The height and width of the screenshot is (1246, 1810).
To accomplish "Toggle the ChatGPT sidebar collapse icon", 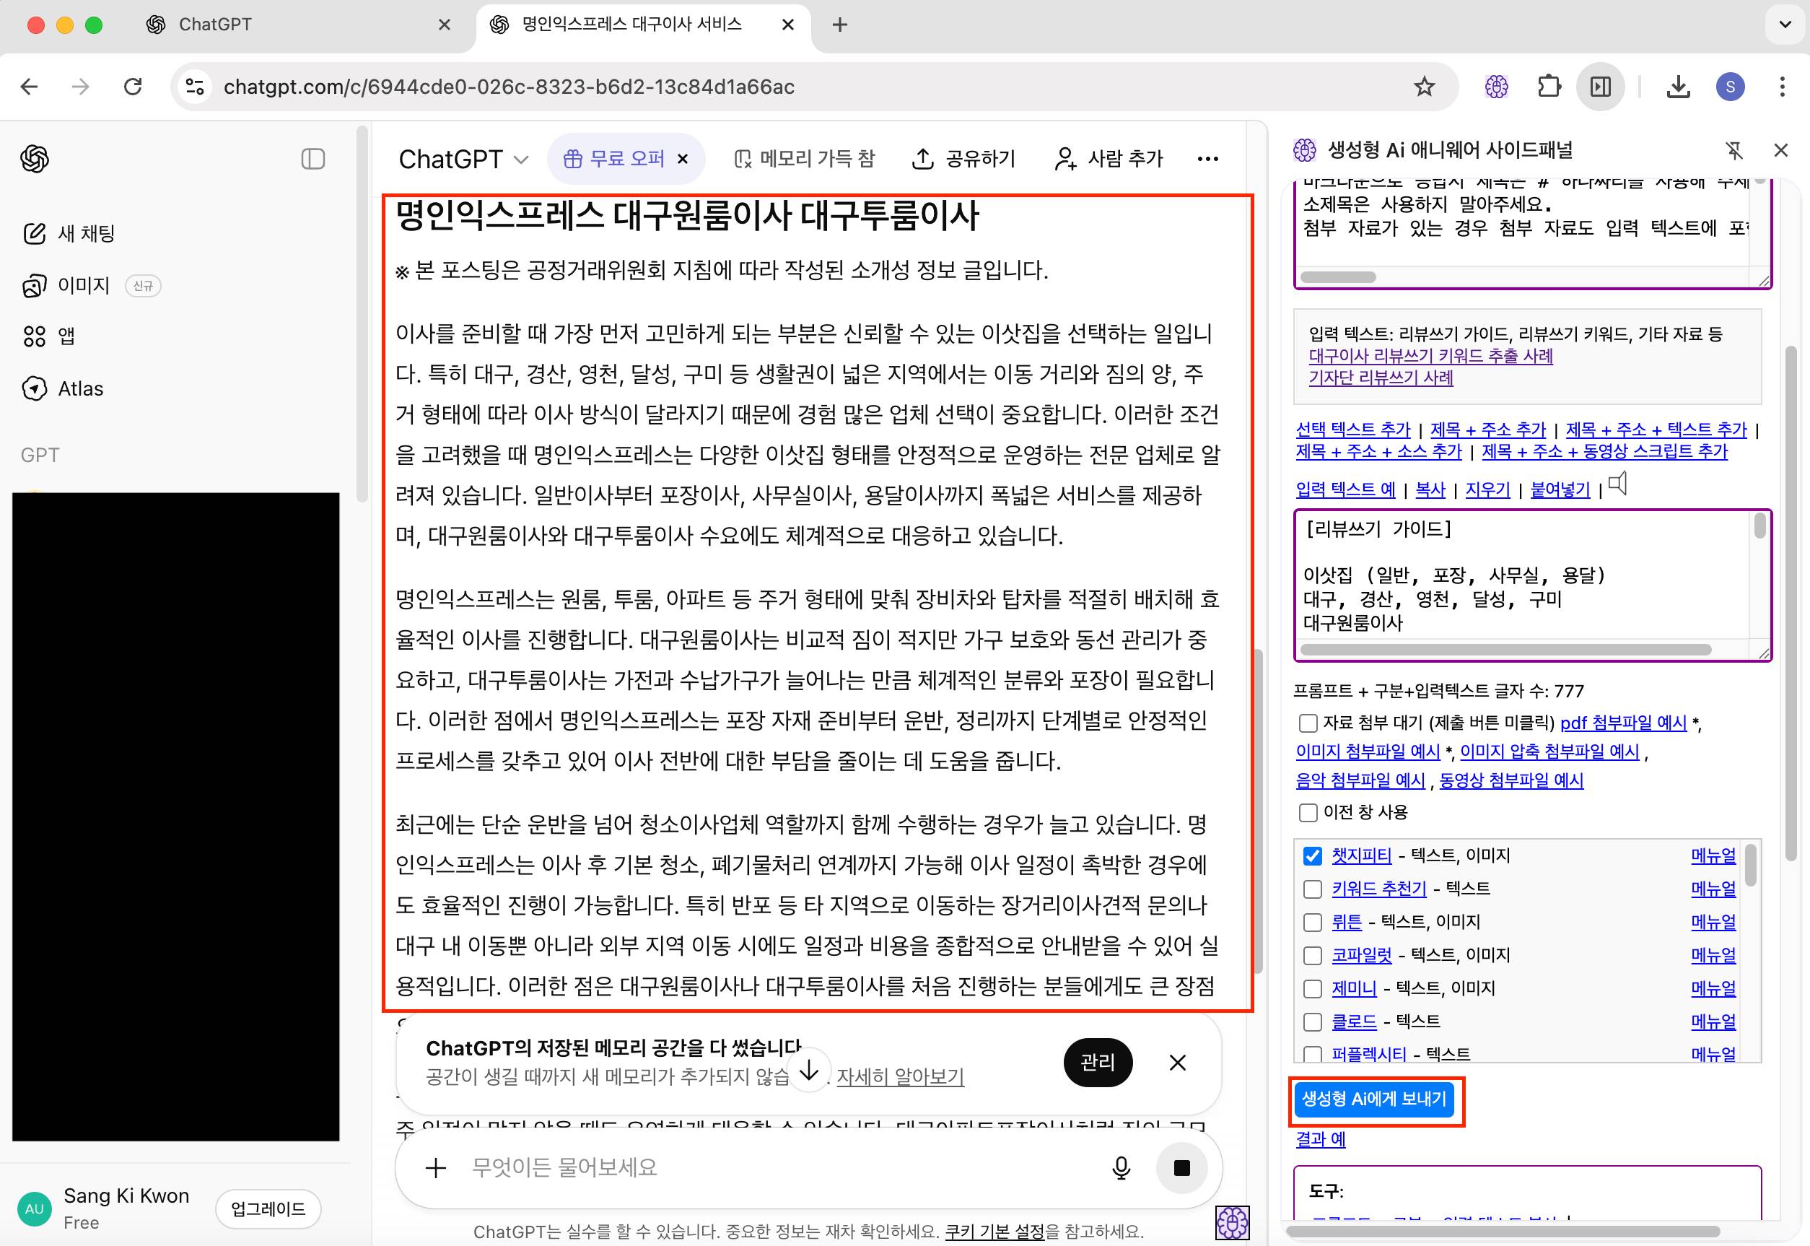I will click(313, 160).
